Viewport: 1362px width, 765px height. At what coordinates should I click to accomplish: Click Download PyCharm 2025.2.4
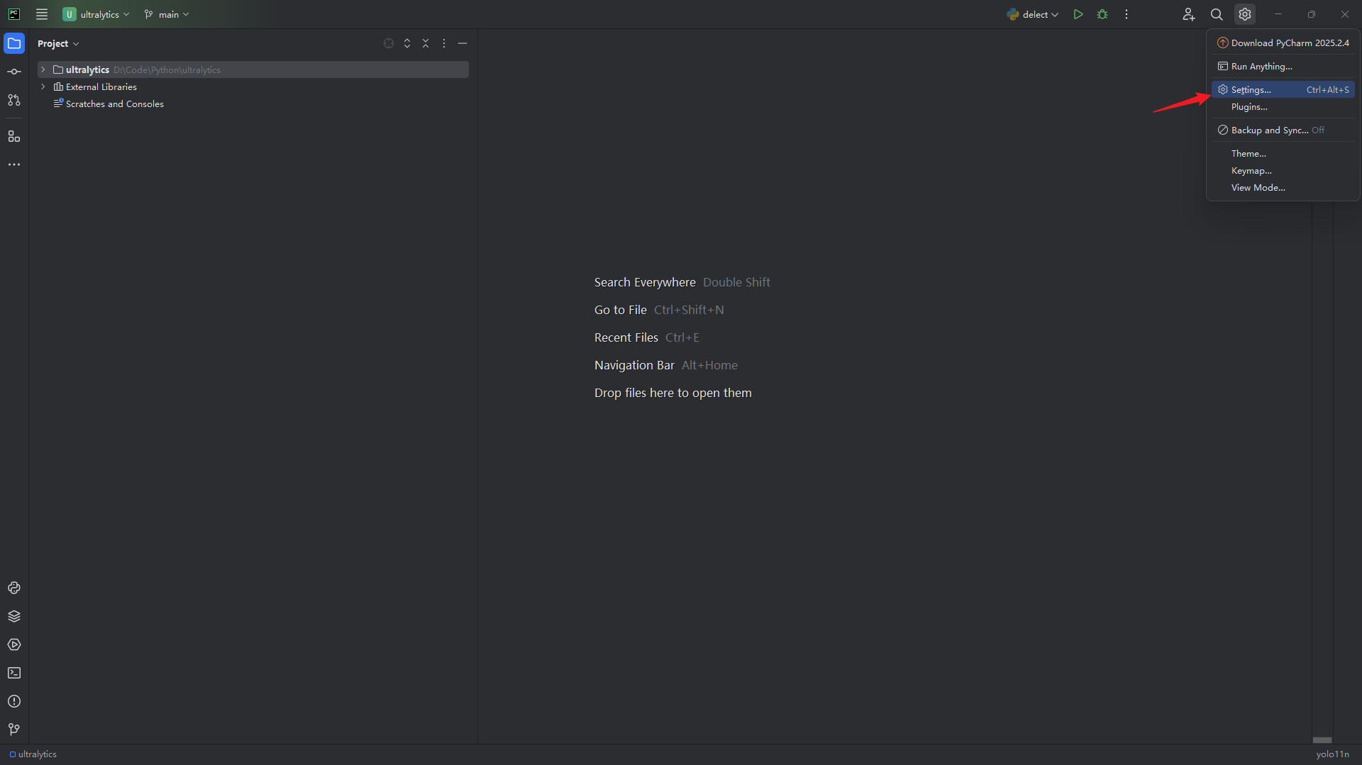coord(1290,43)
